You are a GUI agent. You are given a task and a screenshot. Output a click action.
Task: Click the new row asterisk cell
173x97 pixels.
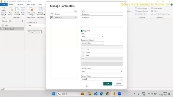point(83,61)
